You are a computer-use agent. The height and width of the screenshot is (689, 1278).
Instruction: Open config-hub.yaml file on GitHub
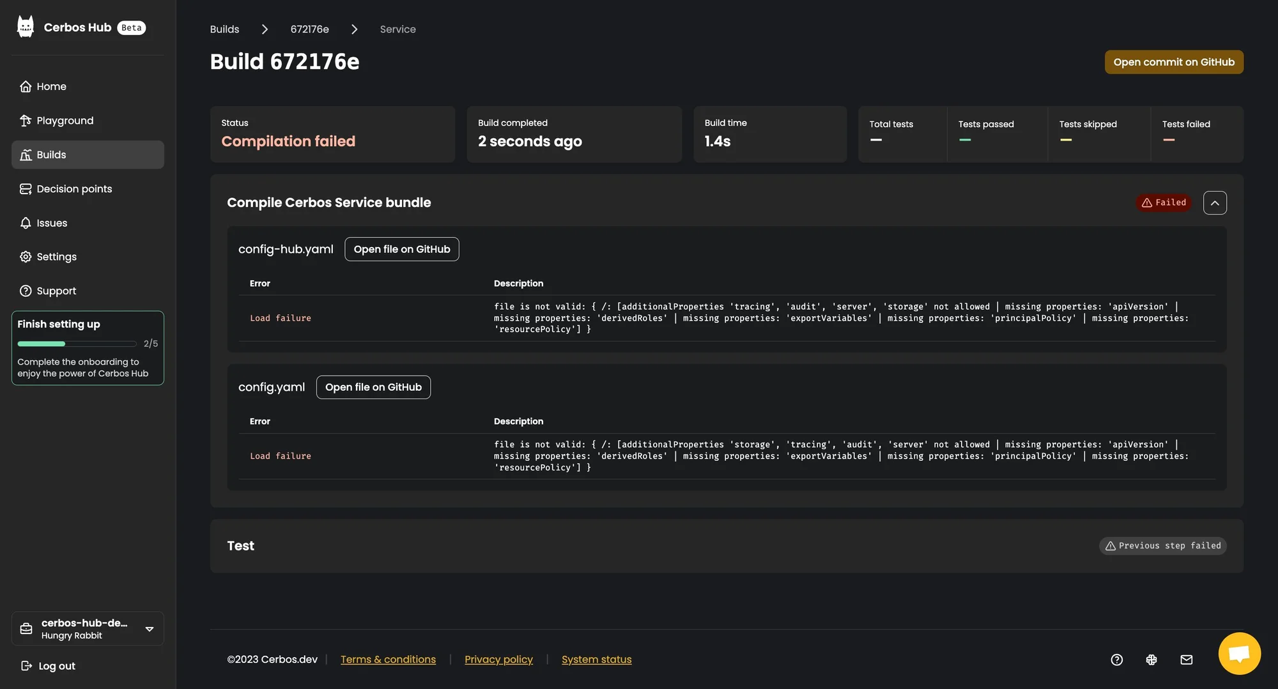point(401,249)
